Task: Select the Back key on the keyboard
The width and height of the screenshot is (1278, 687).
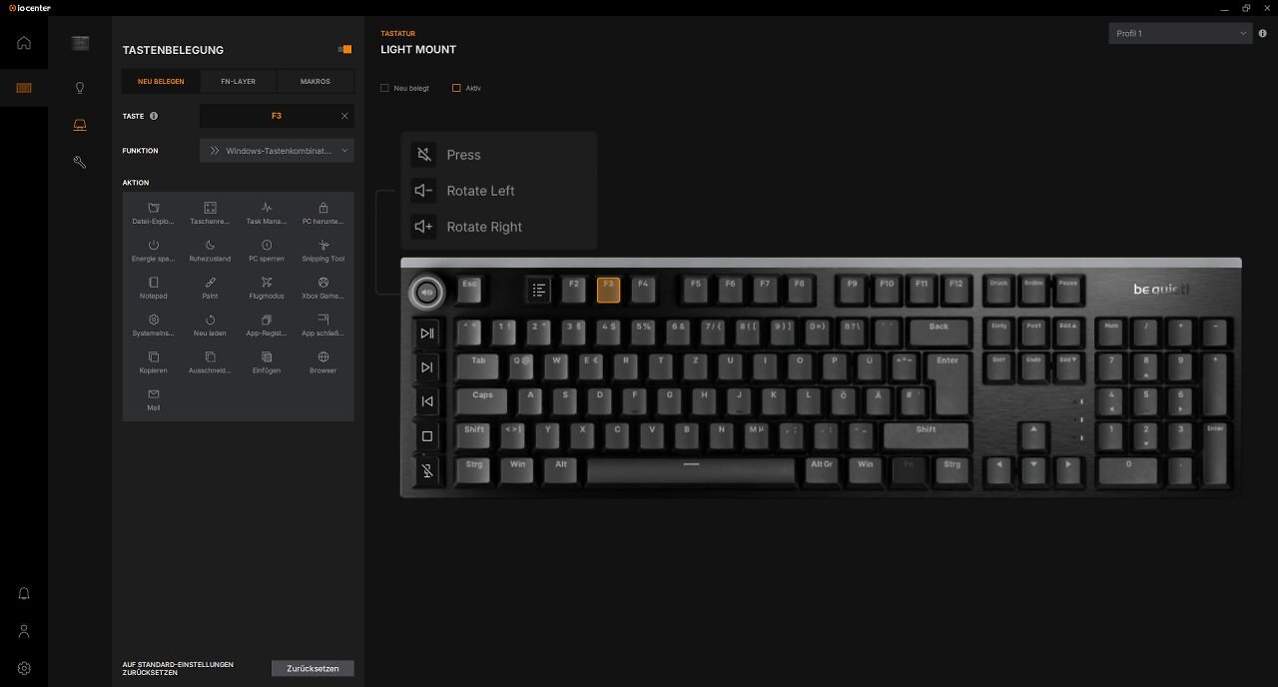Action: pos(940,332)
